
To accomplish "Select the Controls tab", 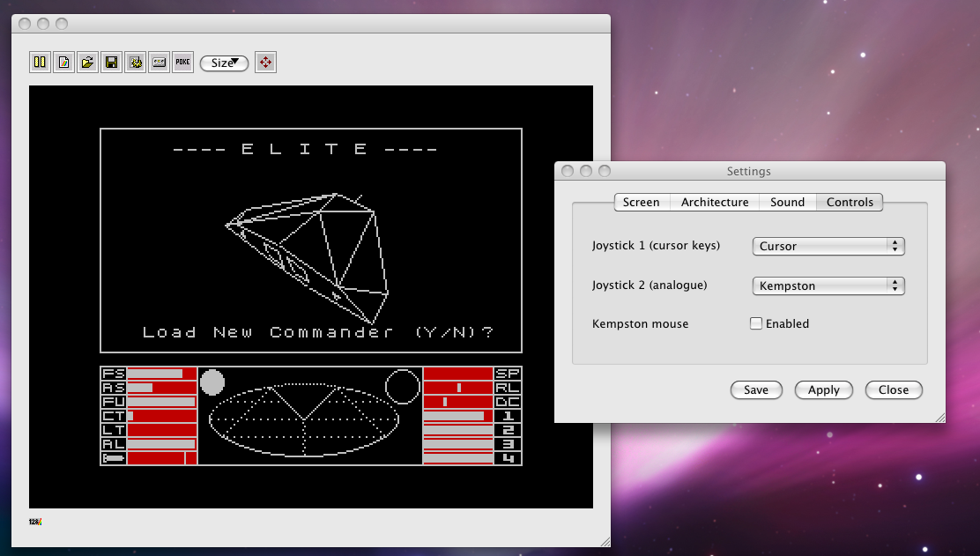I will tap(850, 203).
